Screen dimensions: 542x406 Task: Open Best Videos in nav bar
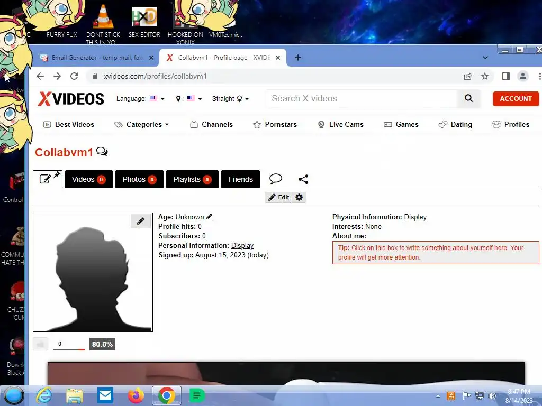tap(68, 125)
